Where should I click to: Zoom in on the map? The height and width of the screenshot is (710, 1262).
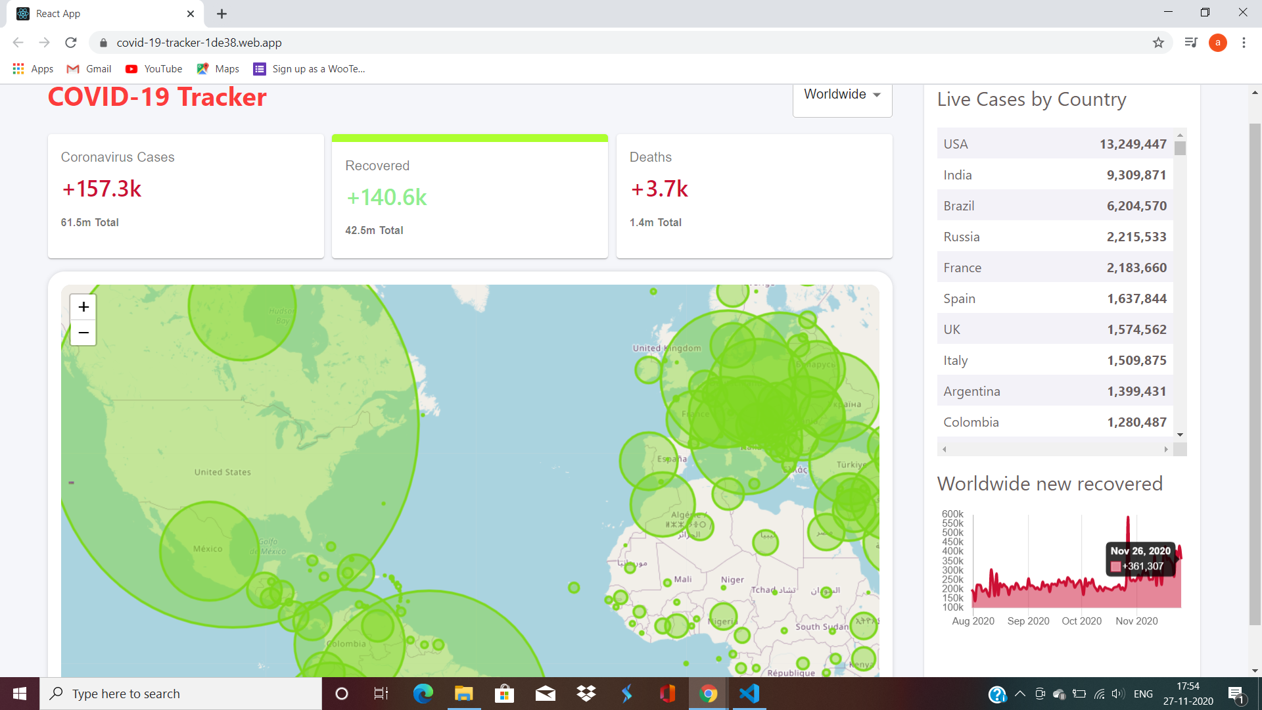[83, 307]
